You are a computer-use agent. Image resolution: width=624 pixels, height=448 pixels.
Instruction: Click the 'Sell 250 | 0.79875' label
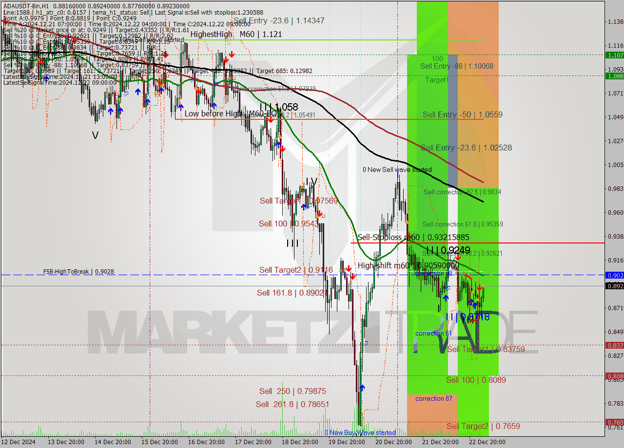coord(292,391)
